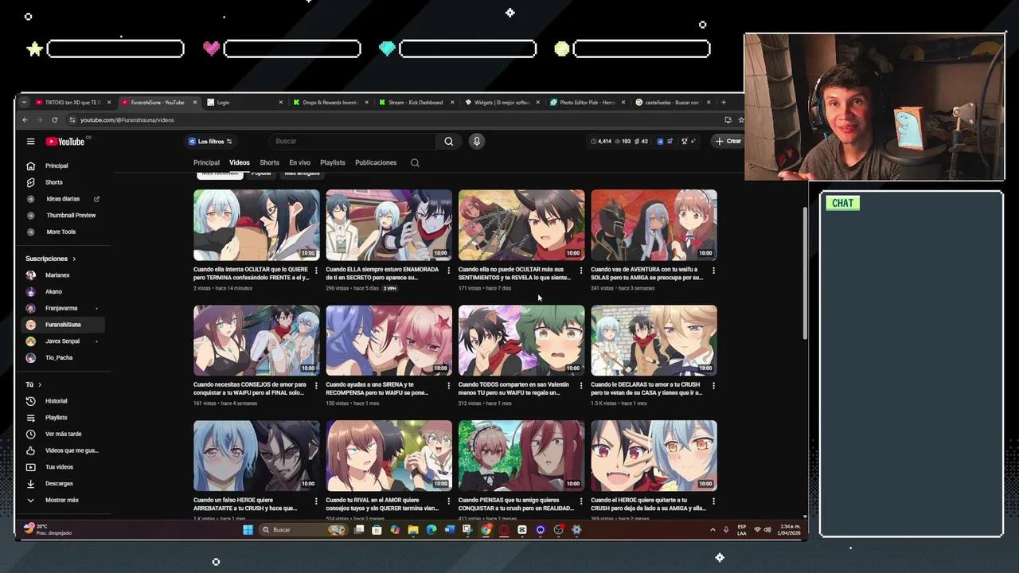Screen dimensions: 1019x573
Task: Open a new browser tab with the plus
Action: pyautogui.click(x=723, y=102)
